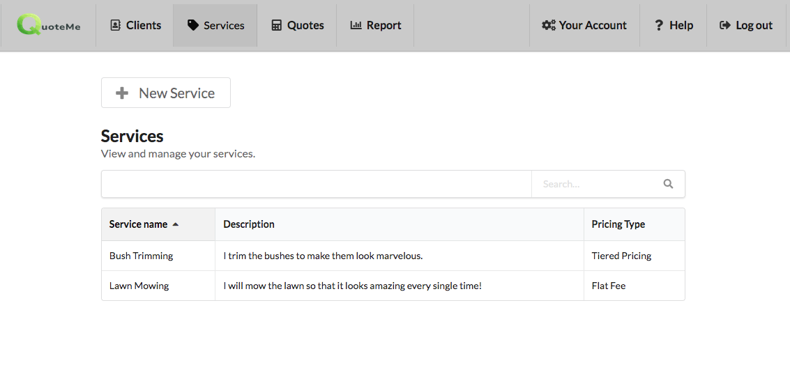
Task: Click the Services tag icon
Action: [193, 25]
